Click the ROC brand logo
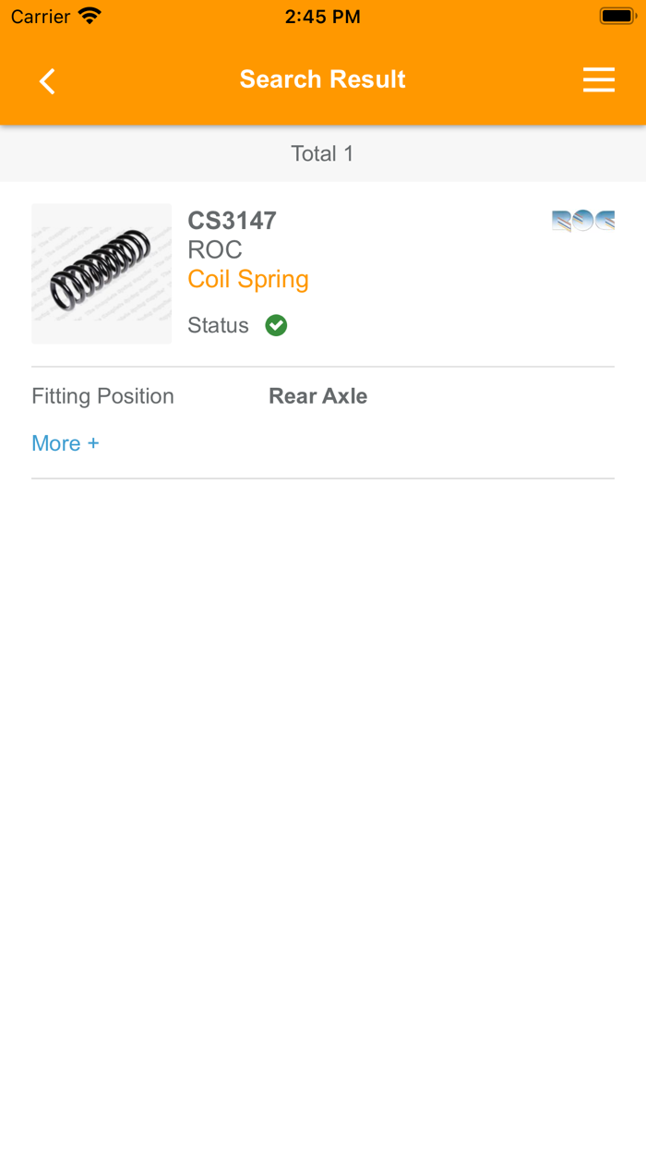The height and width of the screenshot is (1149, 646). (x=582, y=220)
